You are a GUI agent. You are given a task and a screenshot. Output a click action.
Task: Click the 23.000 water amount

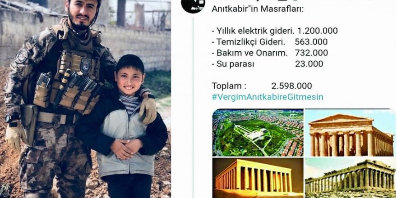tap(309, 64)
